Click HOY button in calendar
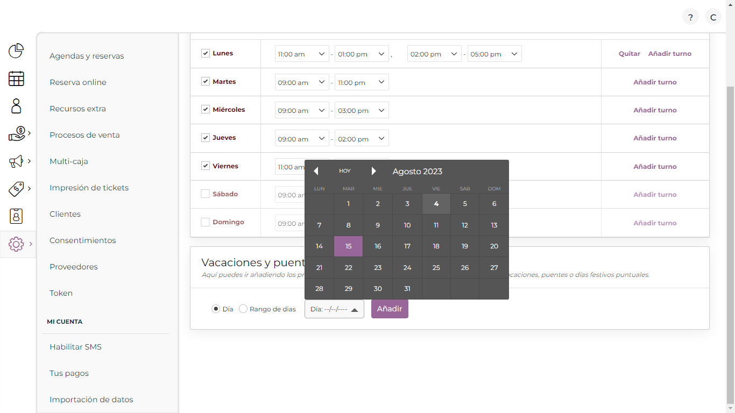 [345, 171]
